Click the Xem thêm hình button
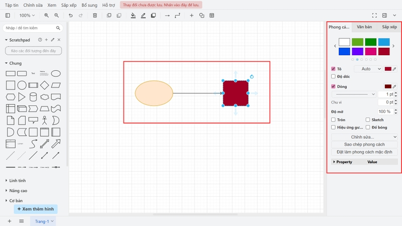 click(36, 209)
